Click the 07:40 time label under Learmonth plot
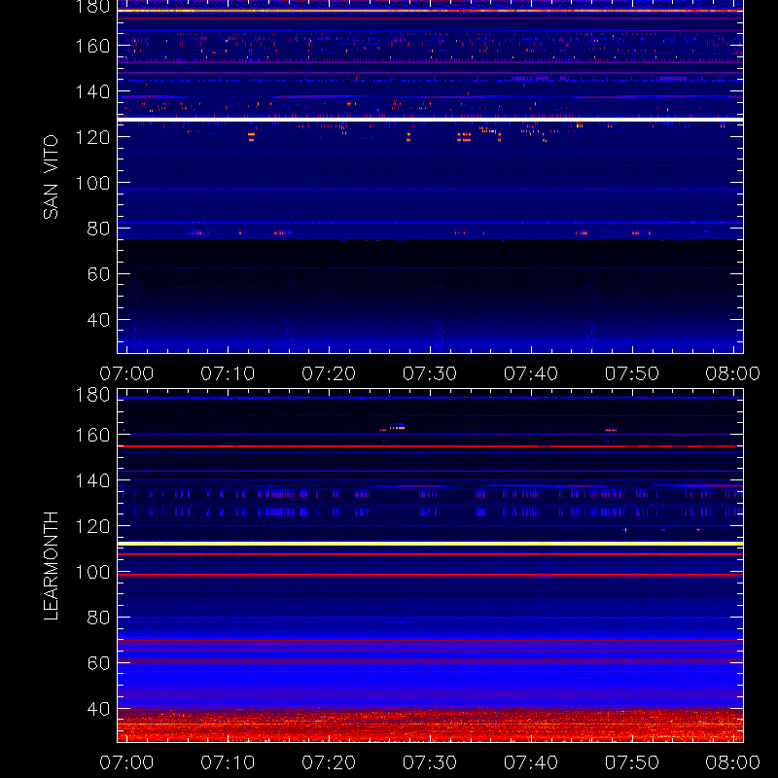Image resolution: width=778 pixels, height=778 pixels. coord(531,762)
